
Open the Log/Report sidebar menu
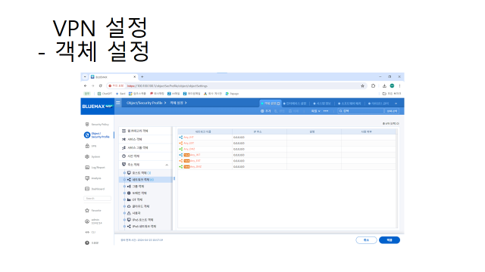[95, 168]
